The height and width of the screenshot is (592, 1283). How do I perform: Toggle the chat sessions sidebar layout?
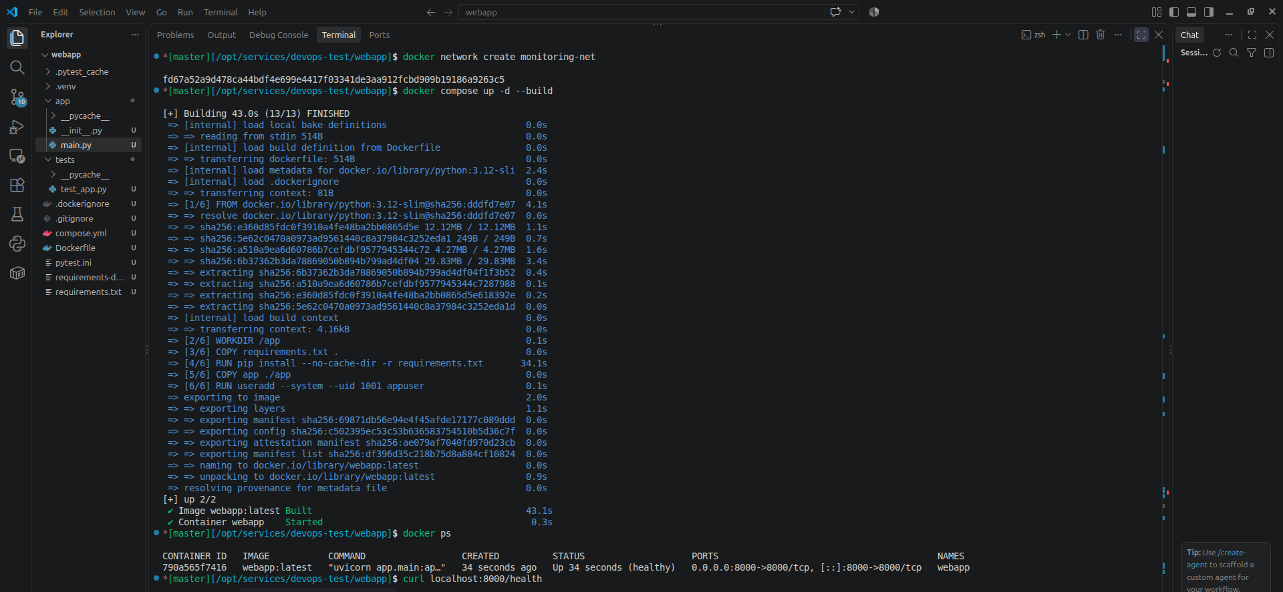point(1269,53)
